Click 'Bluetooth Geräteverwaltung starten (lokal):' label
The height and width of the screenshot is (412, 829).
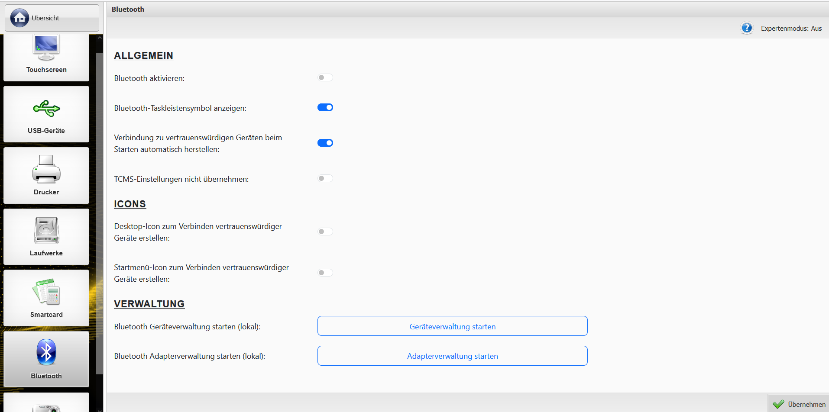click(x=187, y=327)
